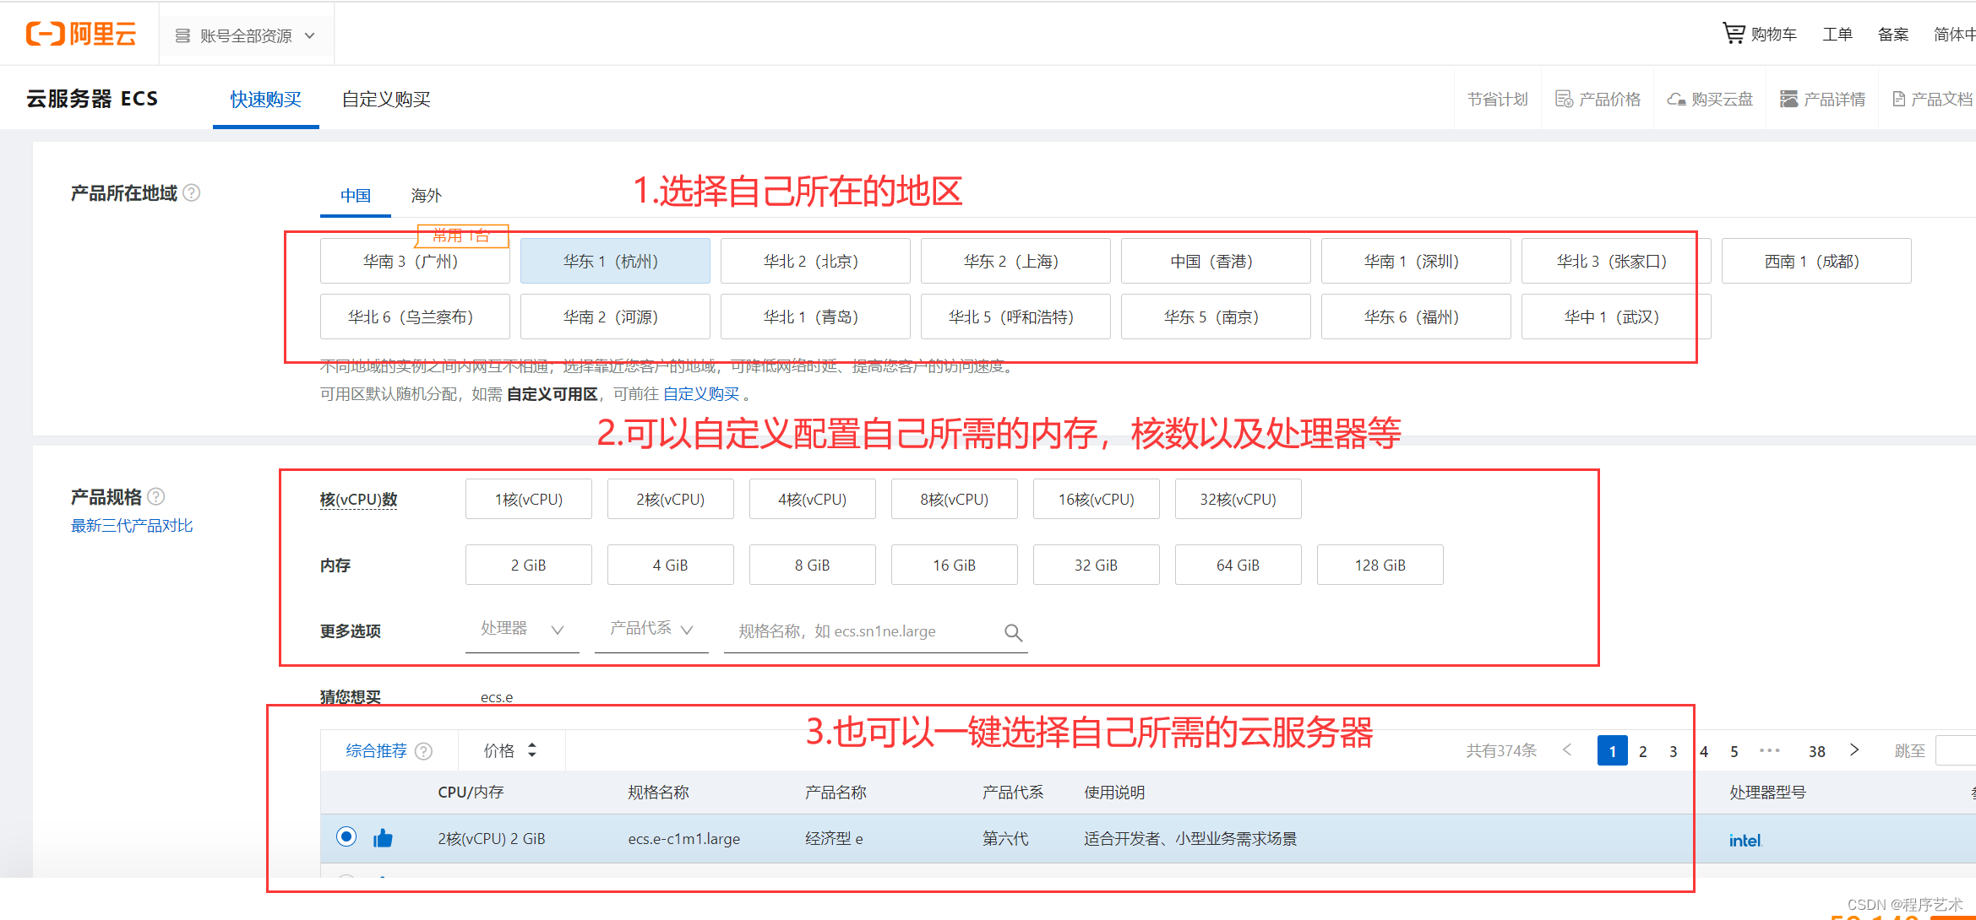Switch to the 海外 region tab
Viewport: 1976px width, 920px height.
(x=426, y=196)
